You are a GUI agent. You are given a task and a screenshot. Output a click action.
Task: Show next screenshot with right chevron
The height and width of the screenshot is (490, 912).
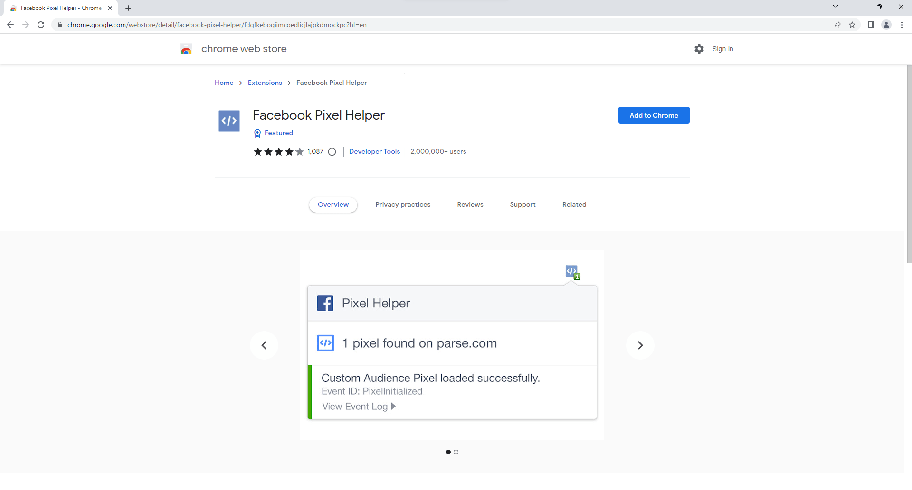pyautogui.click(x=640, y=345)
